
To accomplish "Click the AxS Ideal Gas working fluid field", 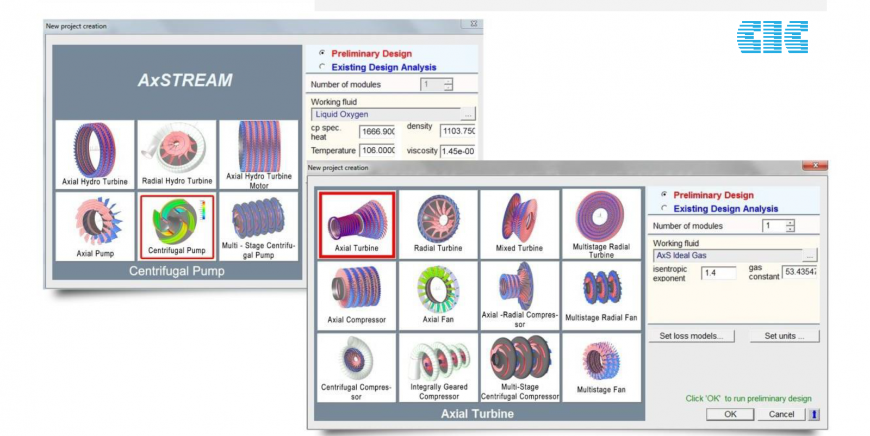I will [728, 256].
